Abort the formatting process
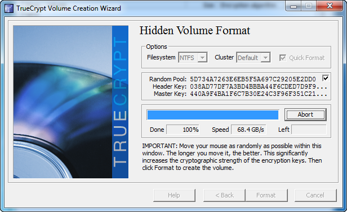Screen dimensions: 347x212 point(305,114)
